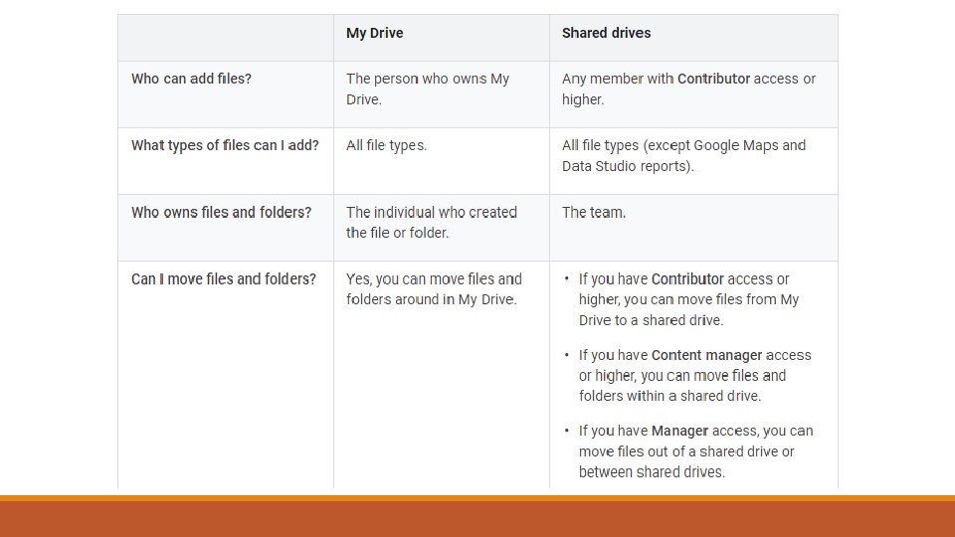Click the orange footer bar of the slide

(x=477, y=518)
